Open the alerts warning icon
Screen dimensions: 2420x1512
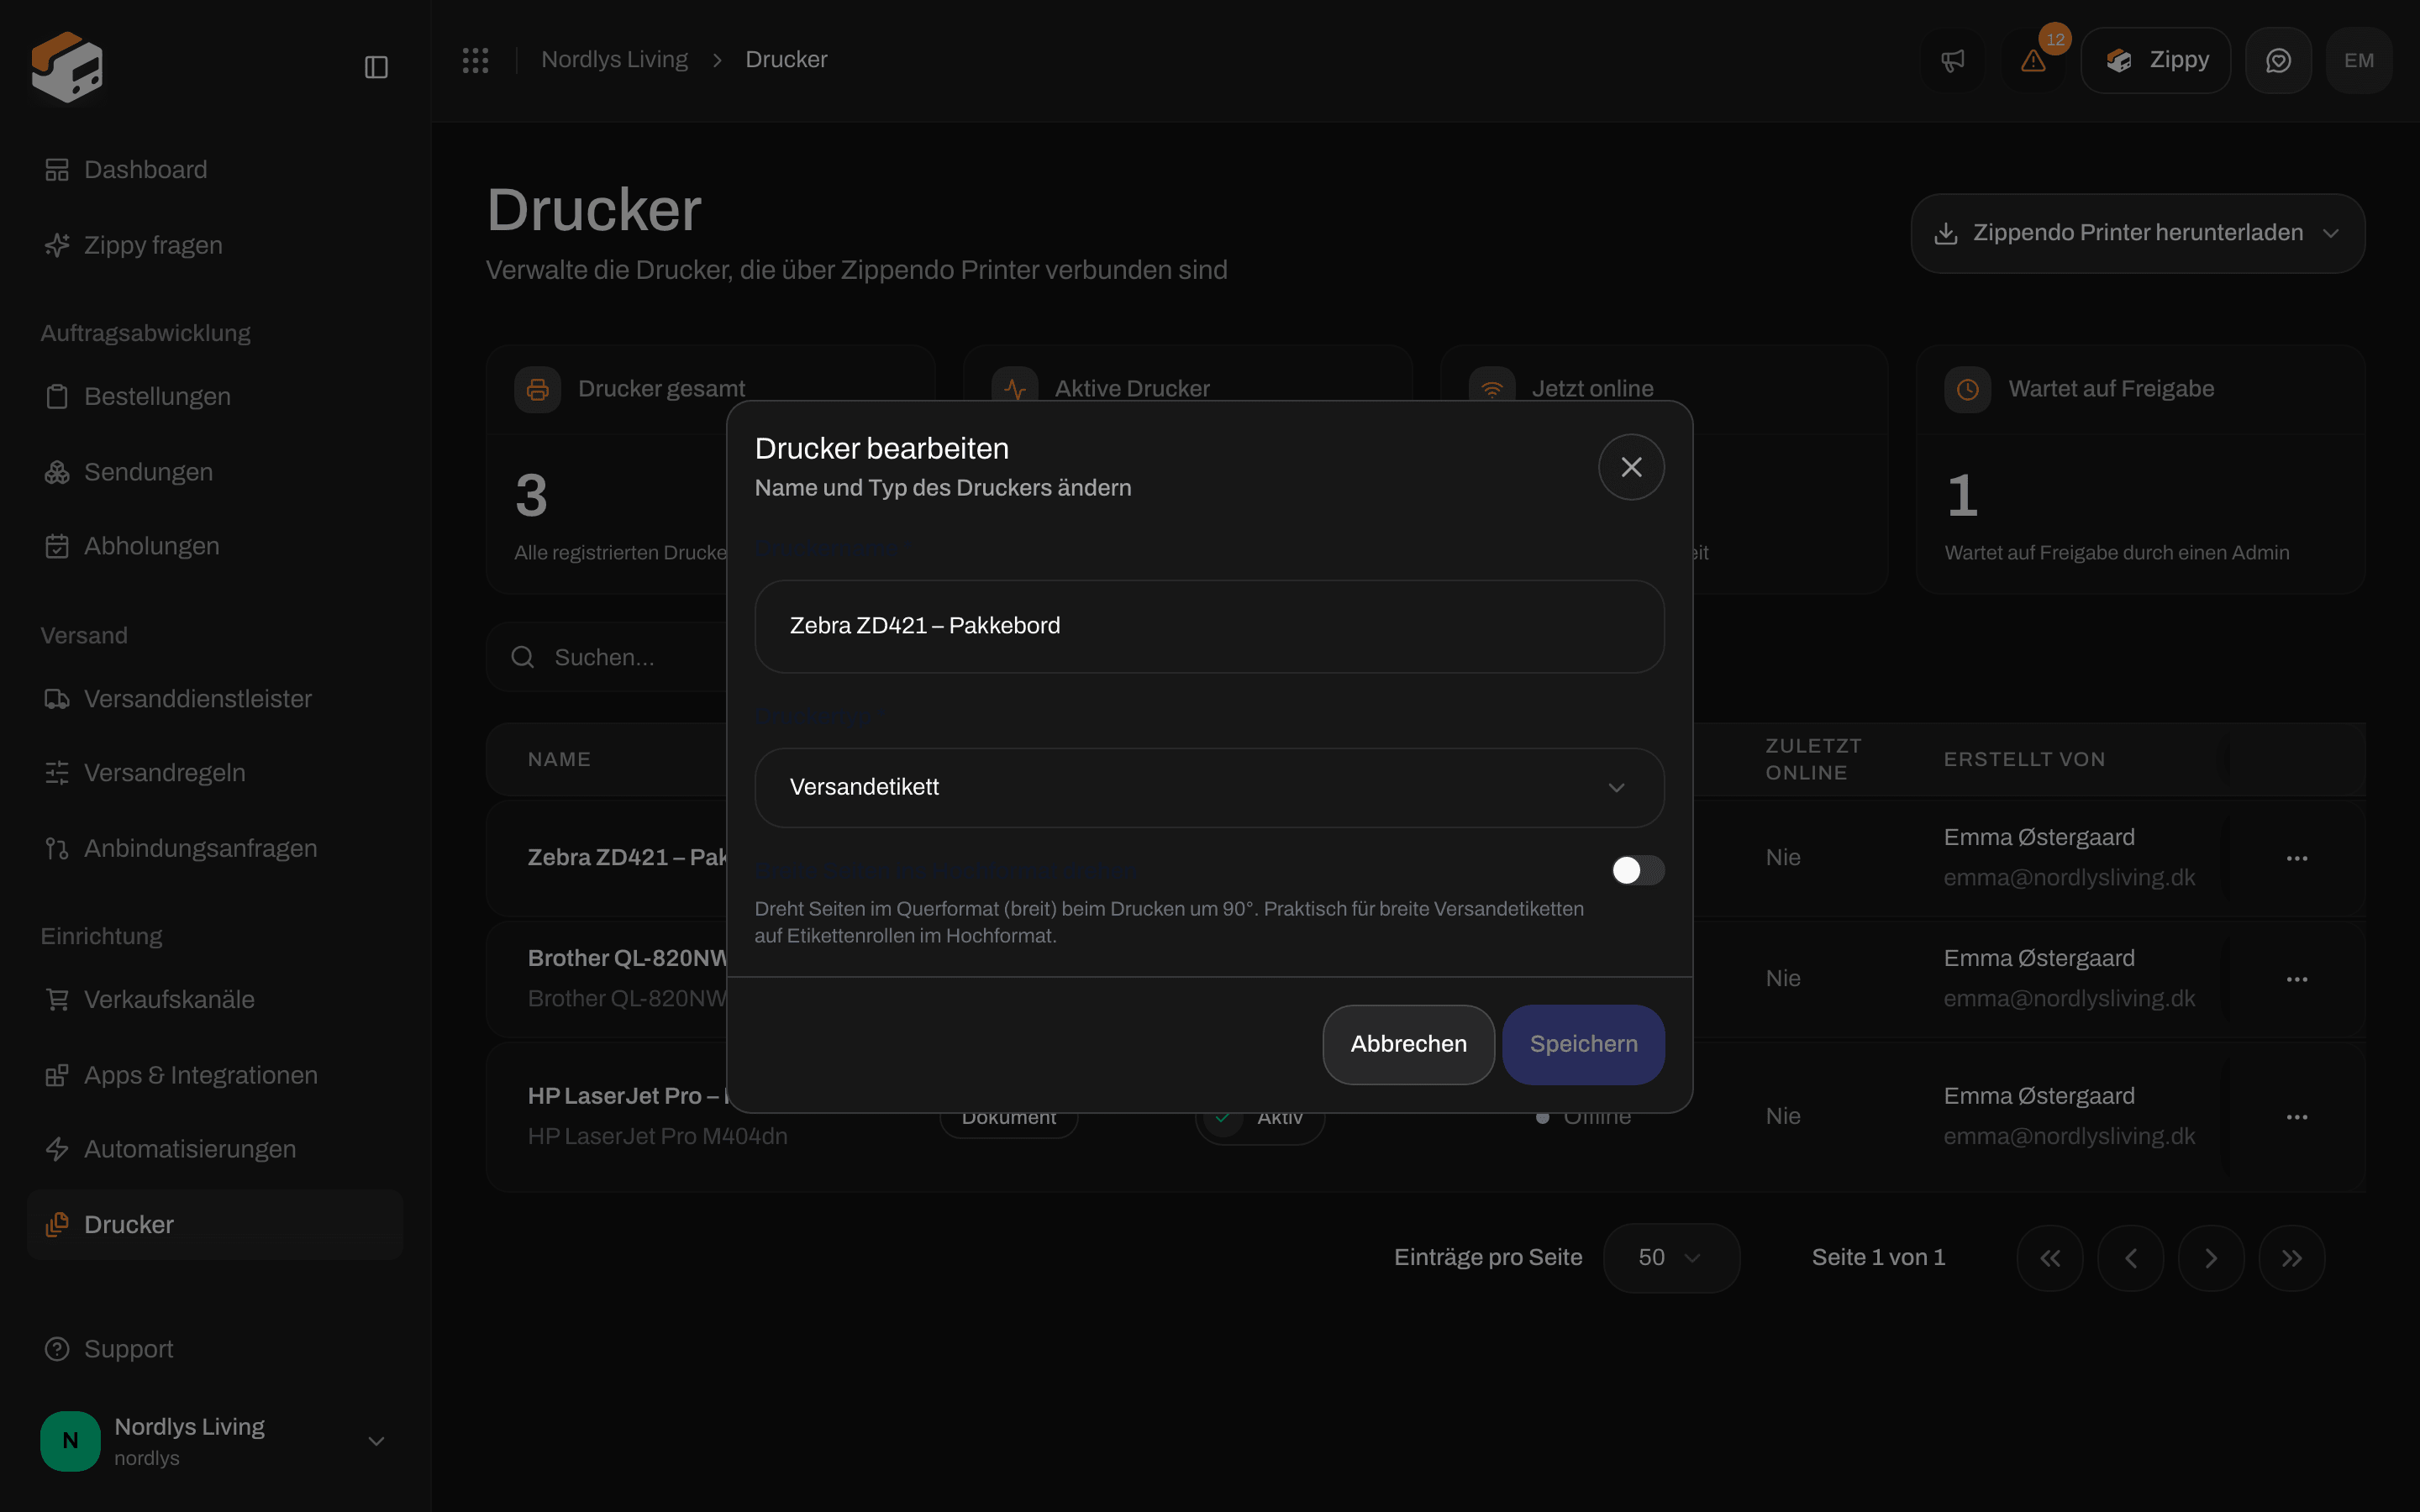click(2033, 61)
